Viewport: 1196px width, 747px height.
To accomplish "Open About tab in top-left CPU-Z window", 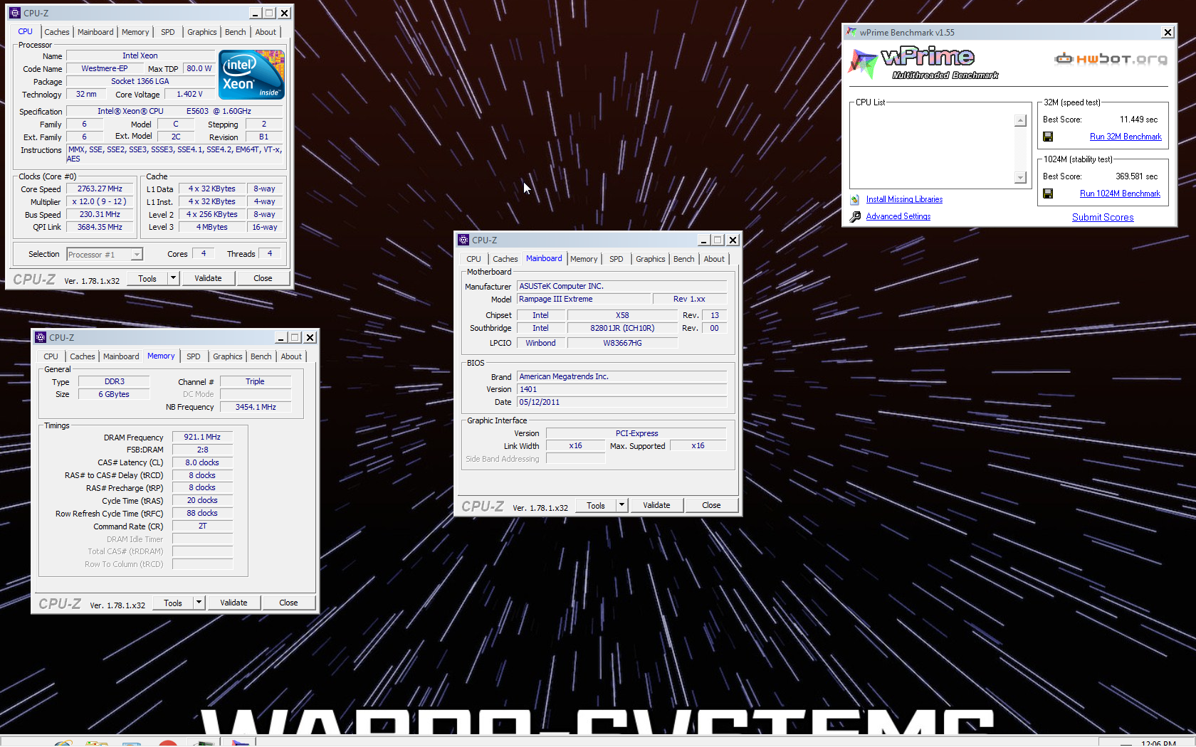I will pyautogui.click(x=266, y=32).
